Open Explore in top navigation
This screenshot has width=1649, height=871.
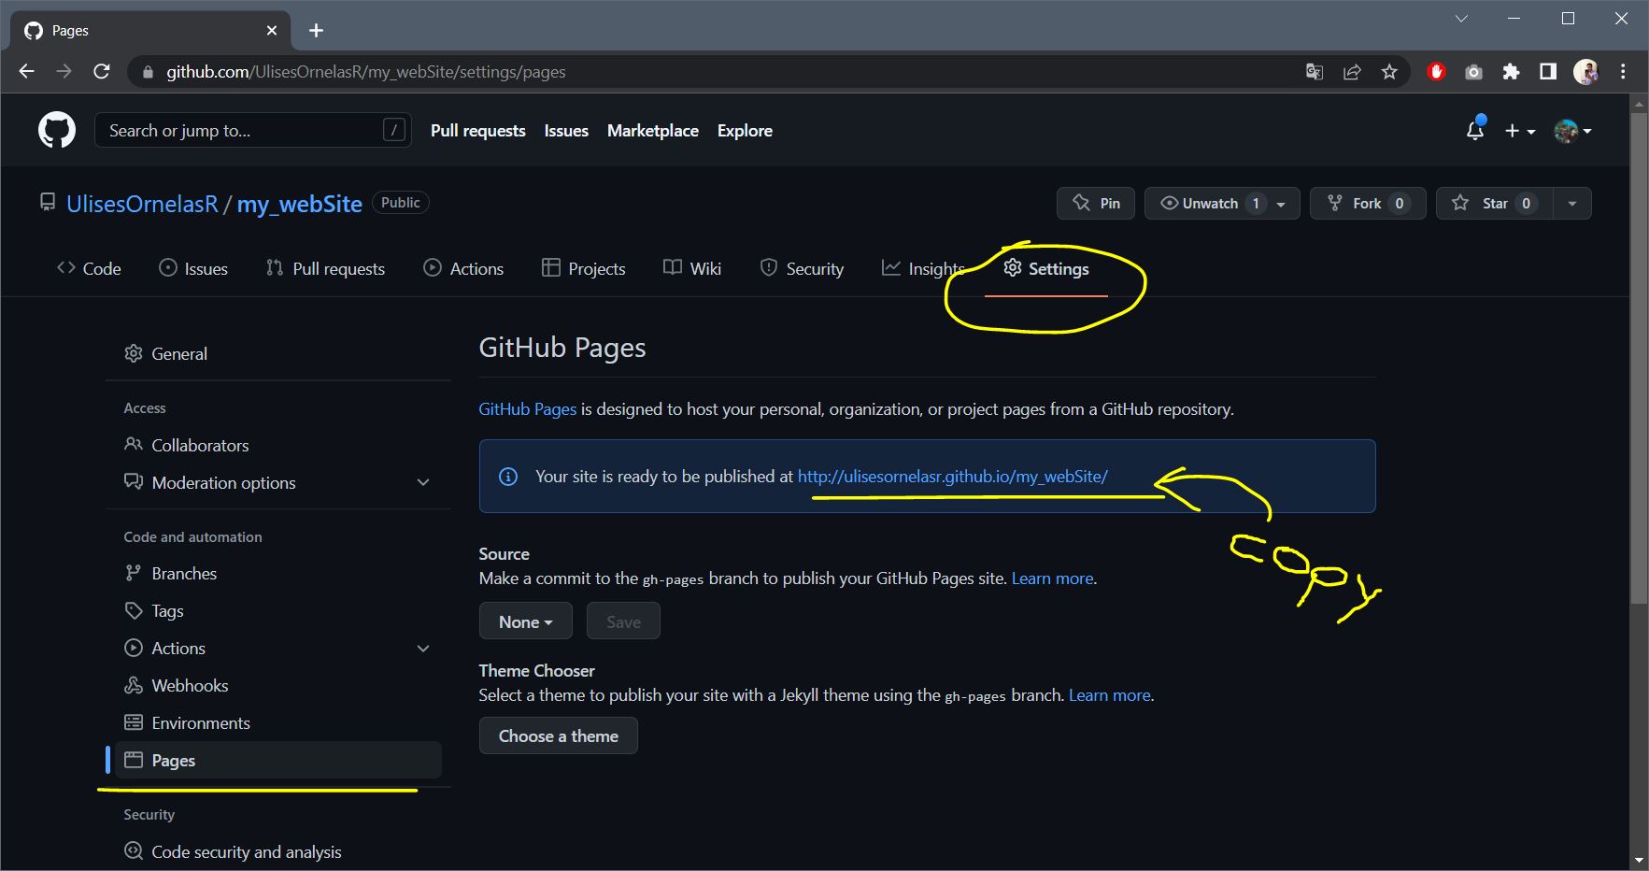pos(745,131)
